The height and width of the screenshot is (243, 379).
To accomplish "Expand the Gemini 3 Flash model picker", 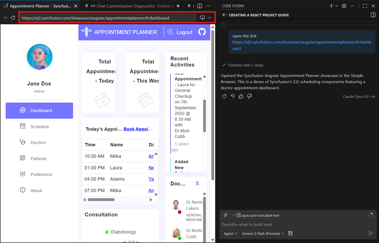I will [263, 234].
